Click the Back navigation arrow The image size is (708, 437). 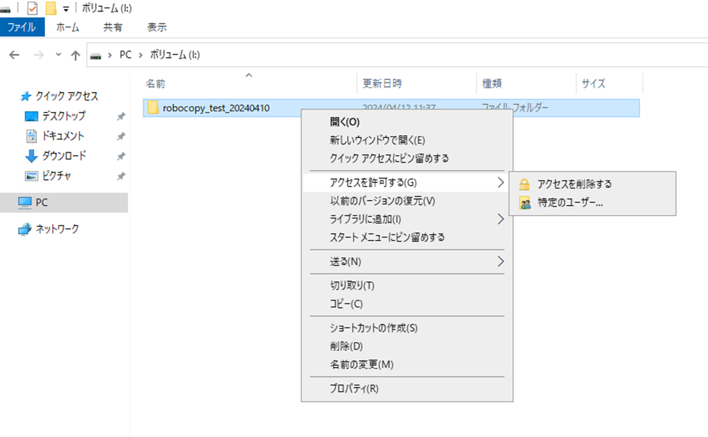[x=14, y=55]
